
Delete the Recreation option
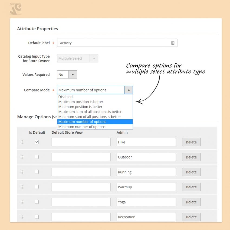pyautogui.click(x=191, y=217)
